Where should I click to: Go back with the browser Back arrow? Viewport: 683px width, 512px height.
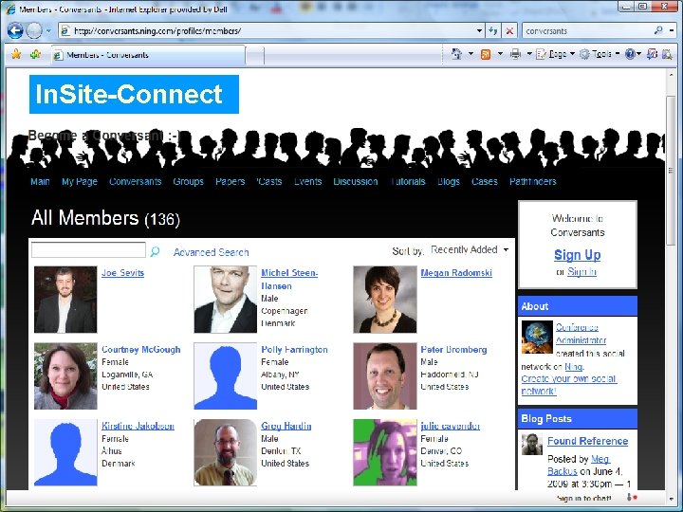pyautogui.click(x=15, y=31)
